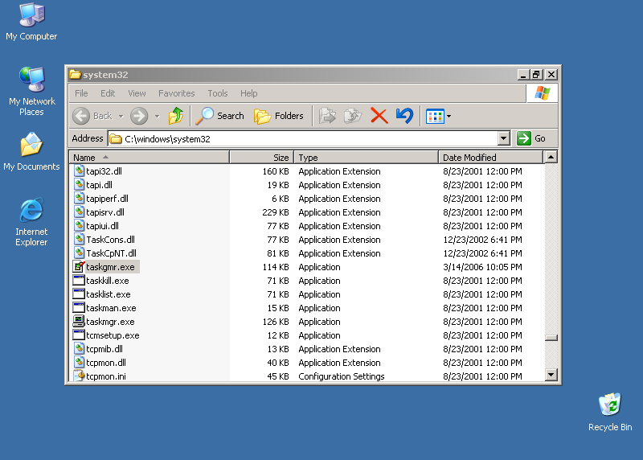This screenshot has width=643, height=460.
Task: Select the tasklist.exe application icon
Action: (x=78, y=294)
